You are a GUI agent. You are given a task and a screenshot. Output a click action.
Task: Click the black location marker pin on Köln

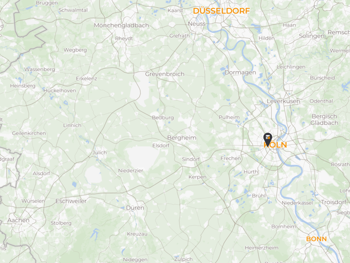click(268, 139)
